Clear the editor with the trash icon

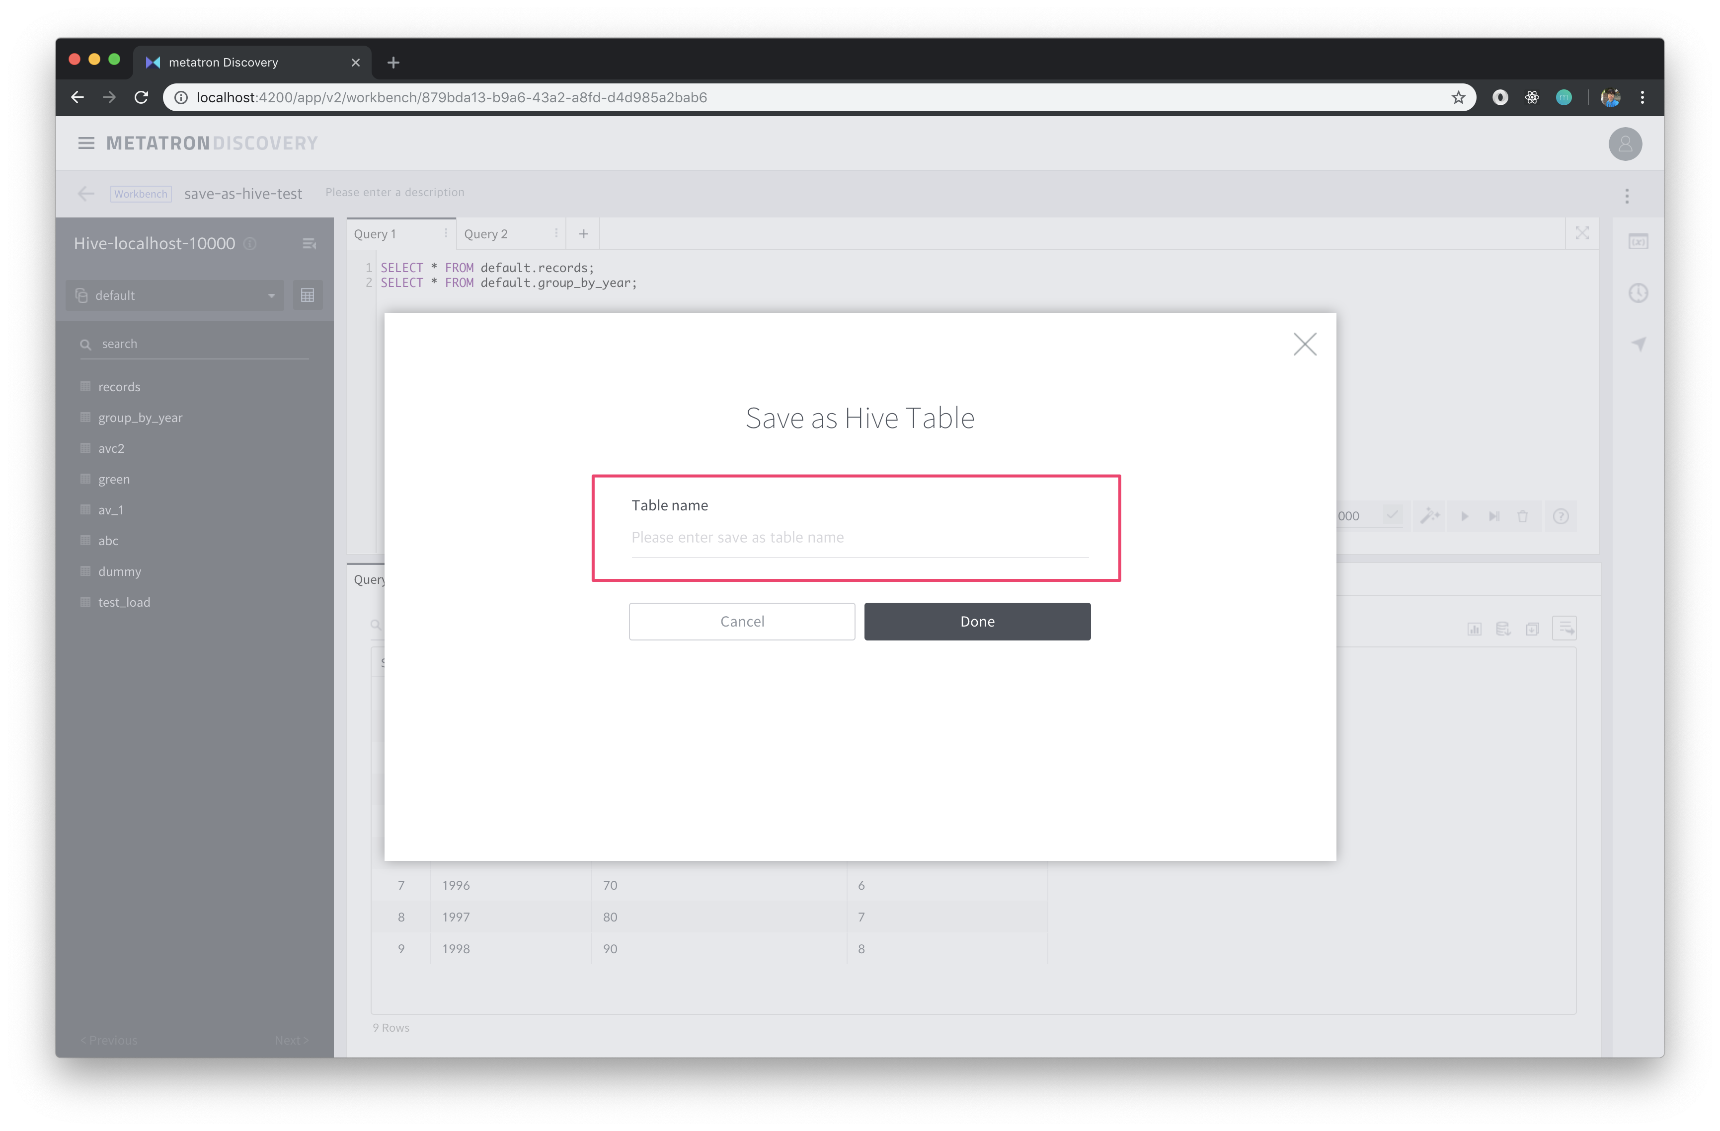1522,516
